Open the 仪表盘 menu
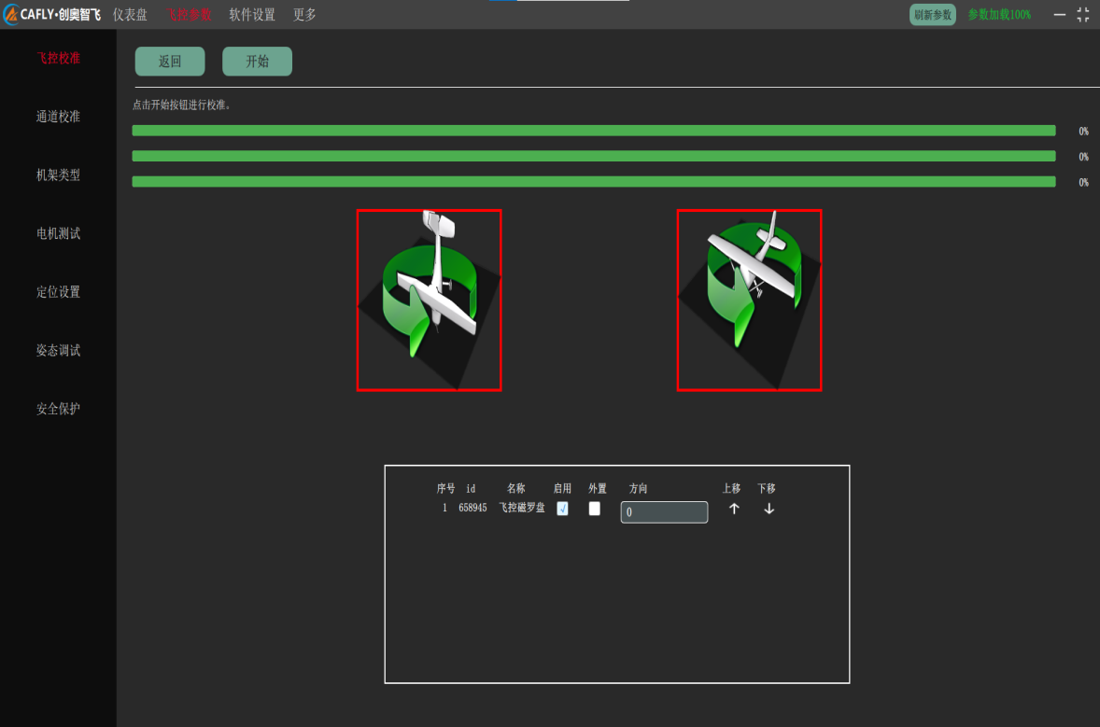The image size is (1100, 727). pos(130,15)
